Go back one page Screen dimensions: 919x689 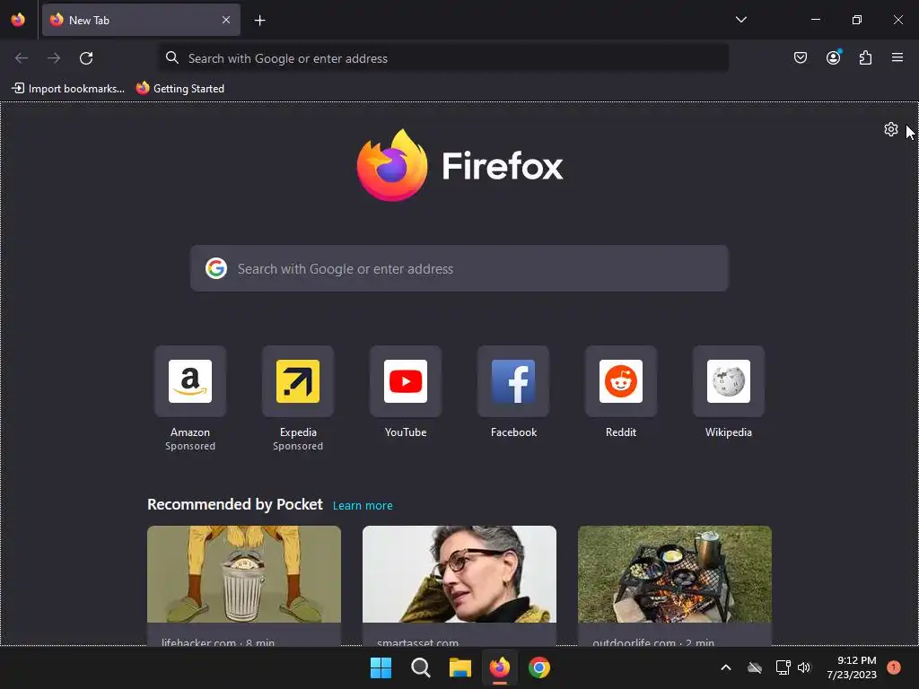(22, 58)
